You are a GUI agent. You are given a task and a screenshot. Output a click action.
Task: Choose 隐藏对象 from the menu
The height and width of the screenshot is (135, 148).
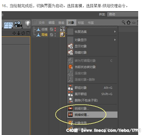click(x=92, y=52)
